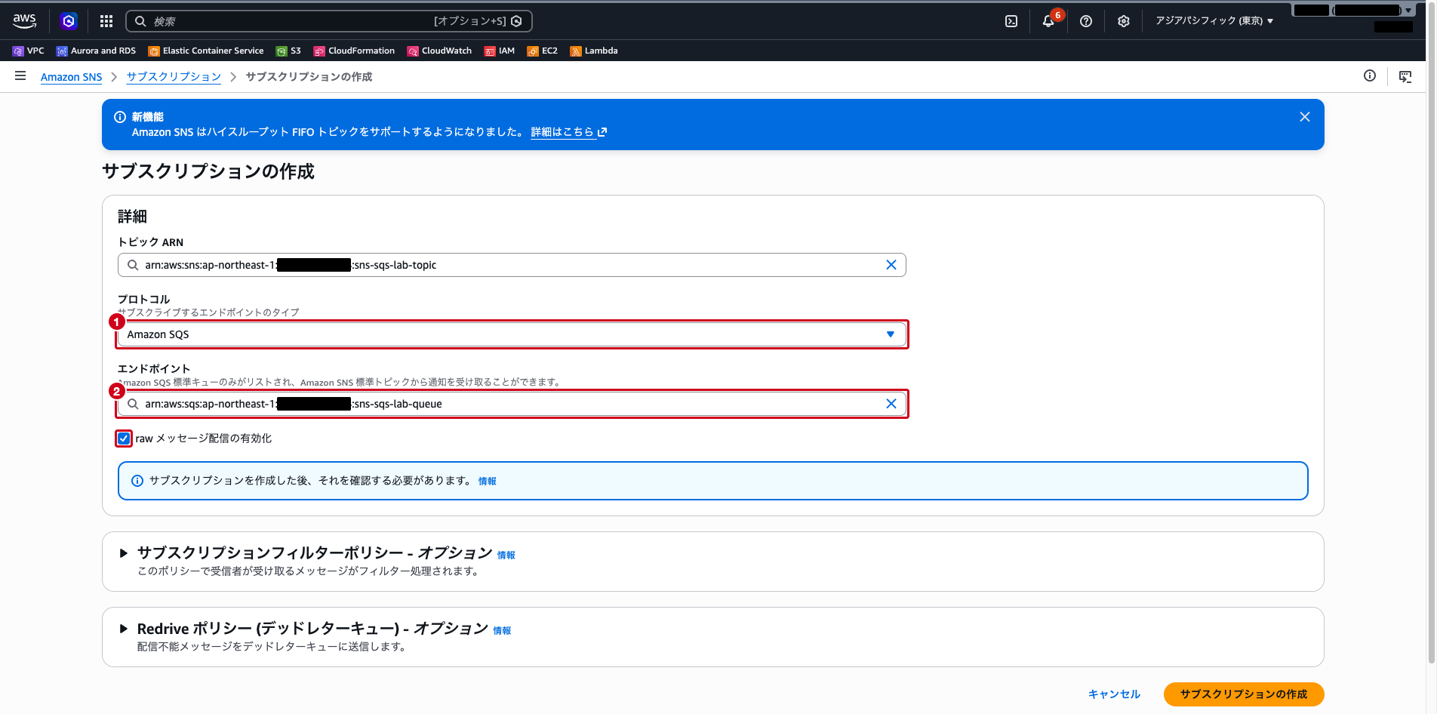
Task: Open the Aurora and RDS shortcut
Action: (97, 51)
